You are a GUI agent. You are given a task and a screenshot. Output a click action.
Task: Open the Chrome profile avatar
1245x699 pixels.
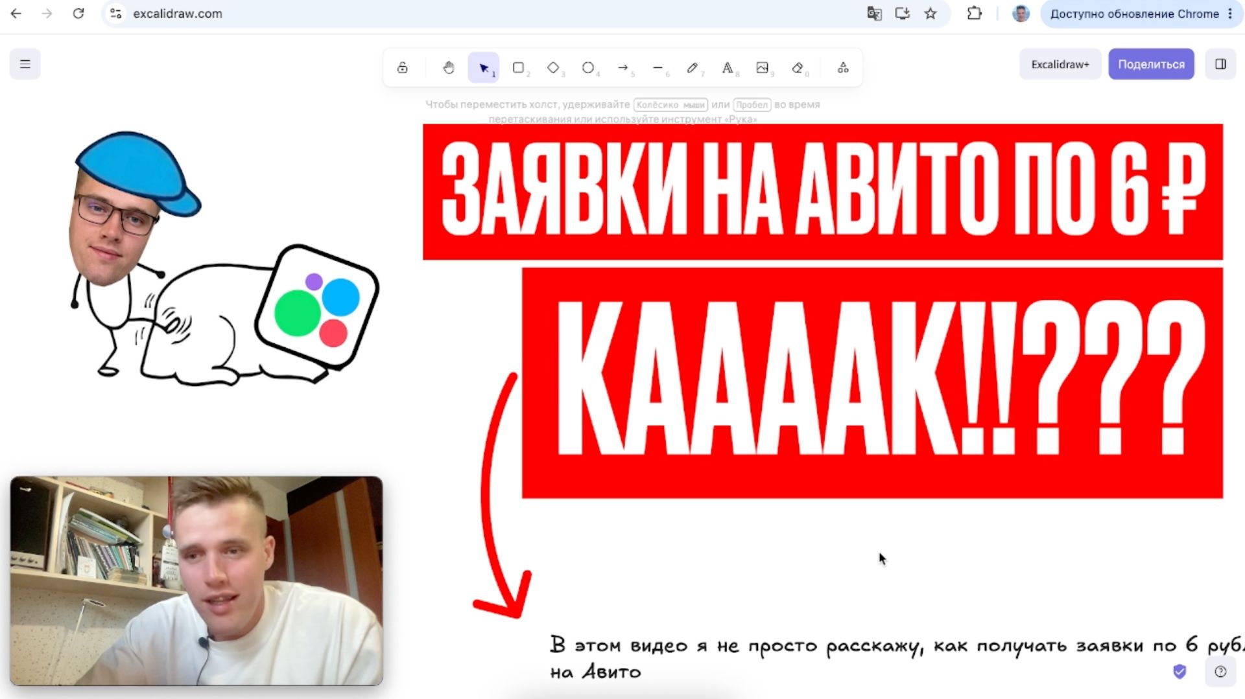pos(1021,14)
